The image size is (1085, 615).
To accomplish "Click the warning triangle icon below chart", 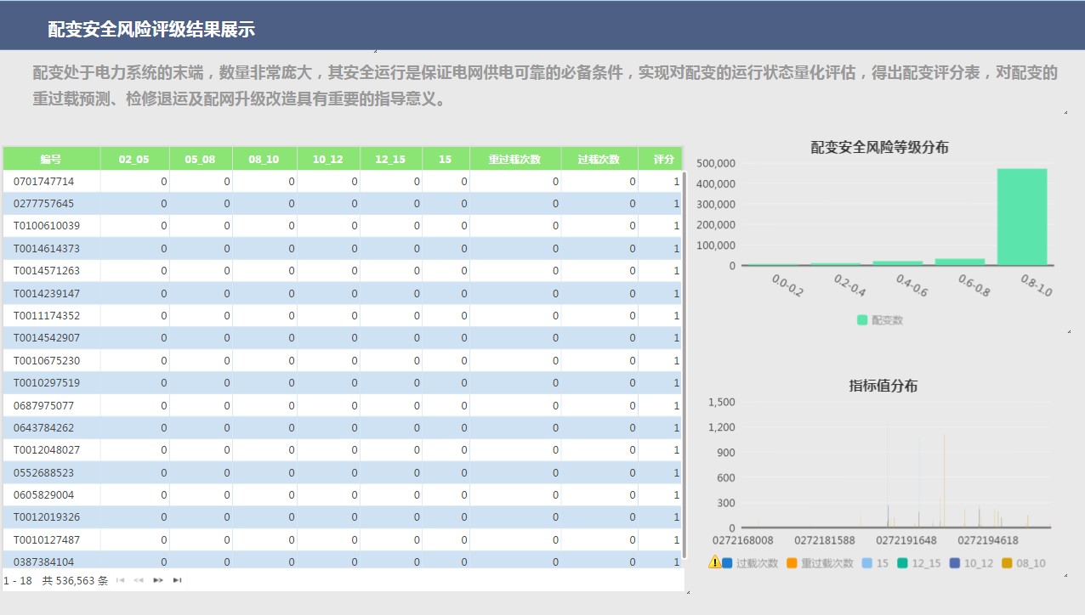I will click(x=714, y=562).
